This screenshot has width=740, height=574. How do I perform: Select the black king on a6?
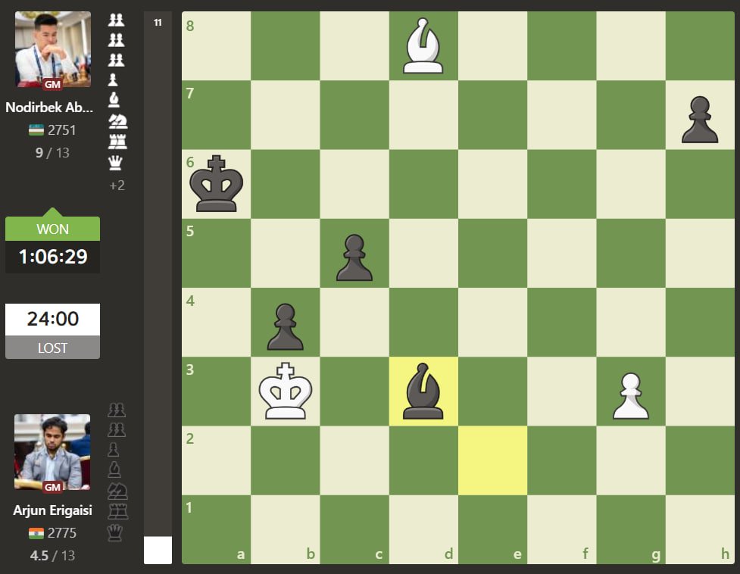(216, 183)
